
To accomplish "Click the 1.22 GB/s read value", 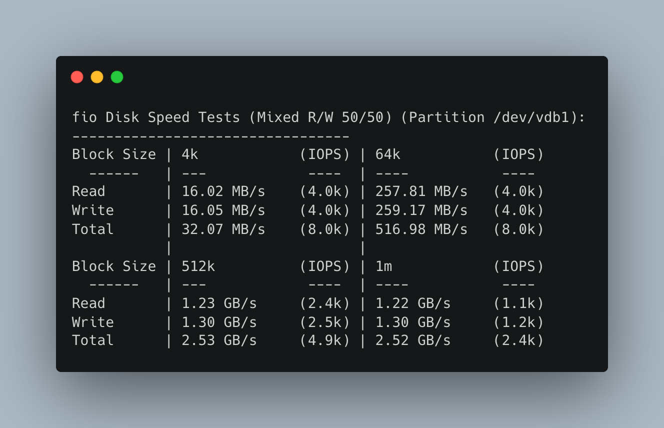I will (x=413, y=304).
